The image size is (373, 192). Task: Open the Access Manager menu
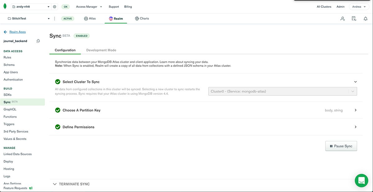[89, 7]
